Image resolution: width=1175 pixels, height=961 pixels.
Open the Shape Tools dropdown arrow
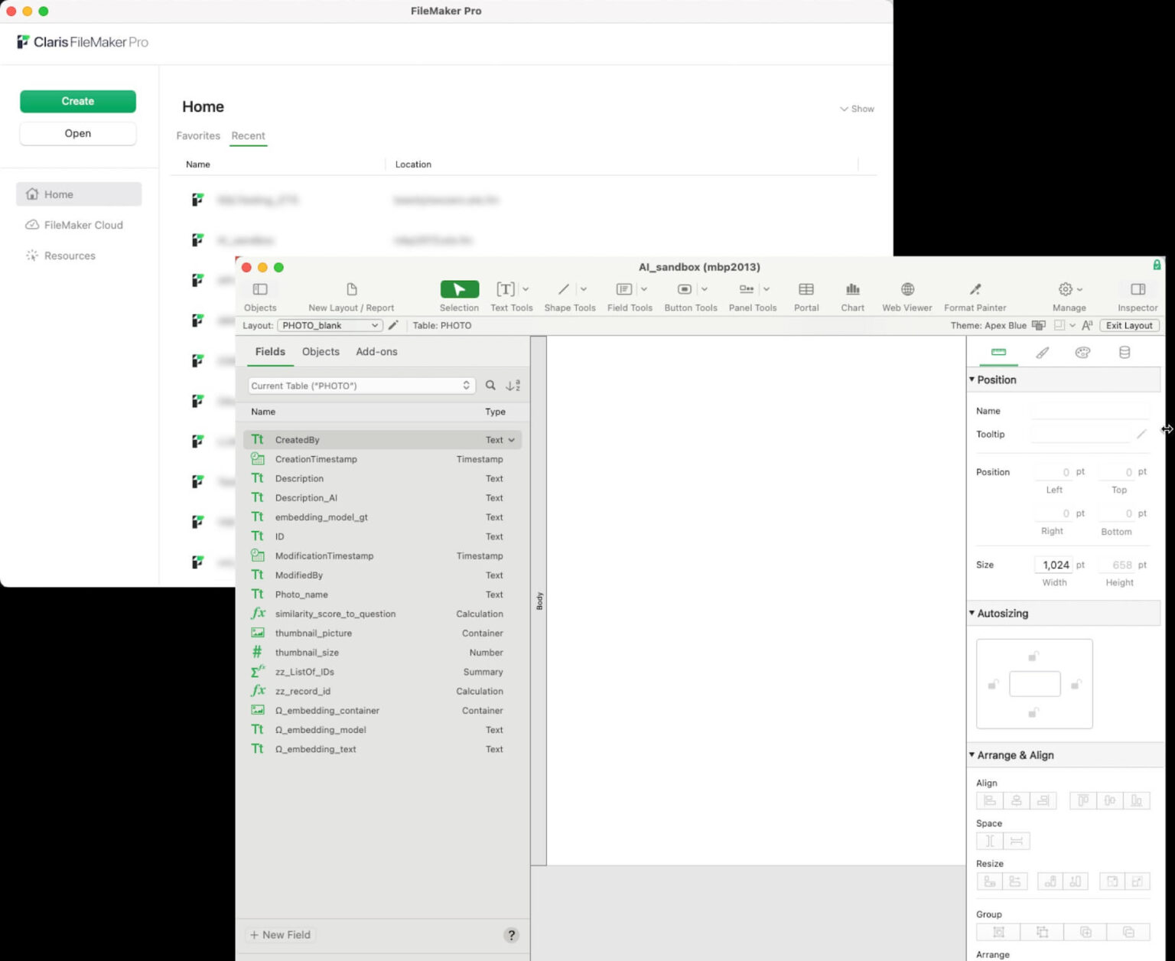pos(582,291)
